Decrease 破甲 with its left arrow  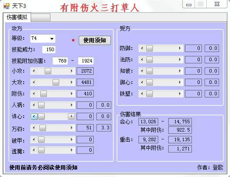click(34, 139)
